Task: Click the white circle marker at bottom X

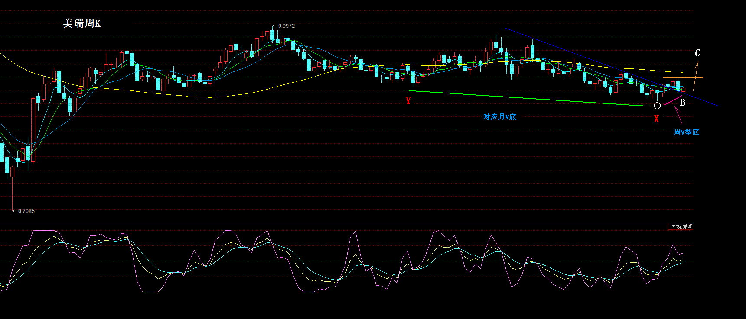Action: 657,106
